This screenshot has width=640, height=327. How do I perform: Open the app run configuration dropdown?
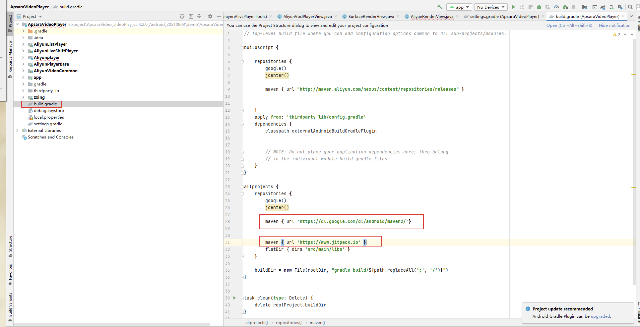pos(459,7)
